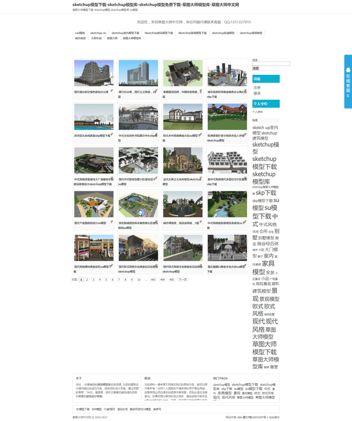Open the city museum thumbnail
352x421 pixels.
point(183,204)
